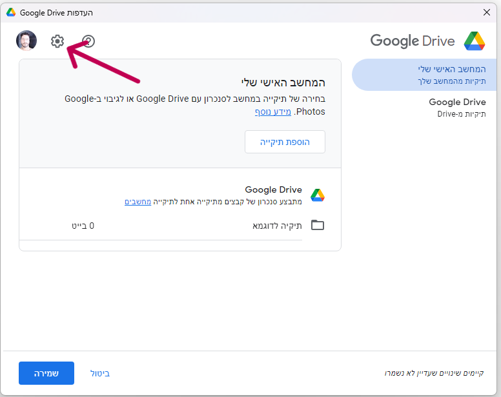Click the Drive icon in the sync section
The width and height of the screenshot is (501, 397).
(x=318, y=195)
